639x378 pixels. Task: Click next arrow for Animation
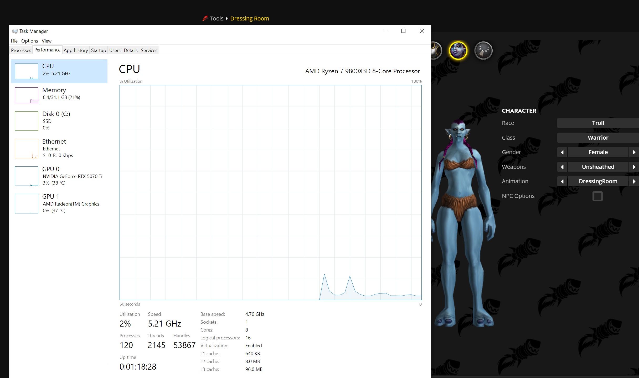click(634, 181)
